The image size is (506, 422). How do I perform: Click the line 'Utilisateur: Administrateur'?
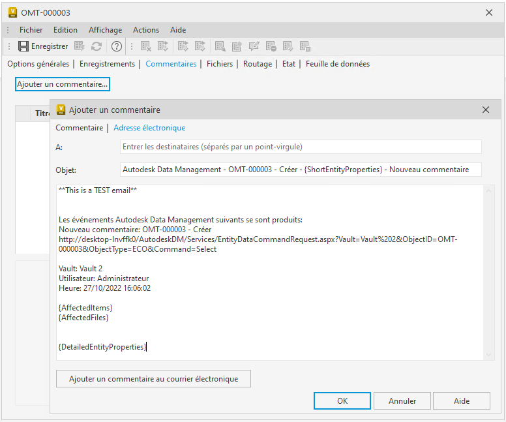coord(104,279)
